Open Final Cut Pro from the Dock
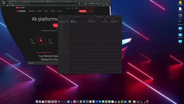 point(81,102)
